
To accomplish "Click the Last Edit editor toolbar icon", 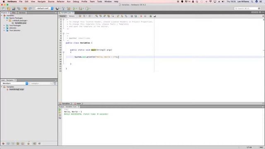I will 80,16.
